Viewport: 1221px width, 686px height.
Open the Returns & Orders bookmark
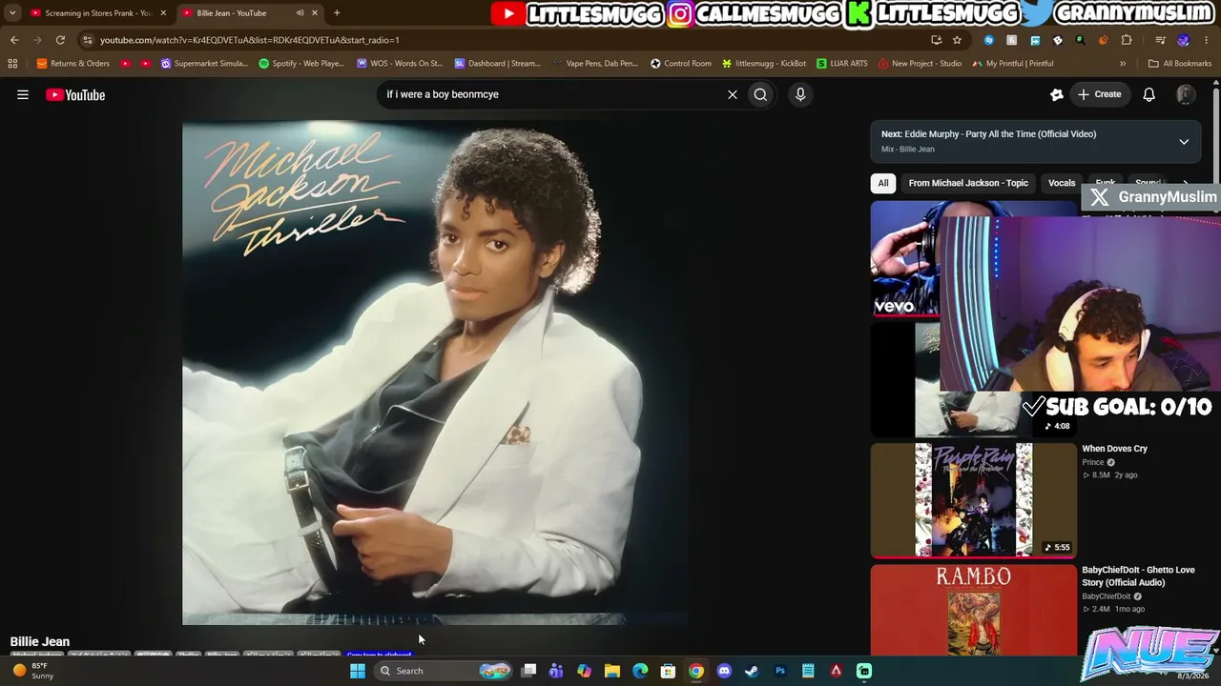point(73,64)
